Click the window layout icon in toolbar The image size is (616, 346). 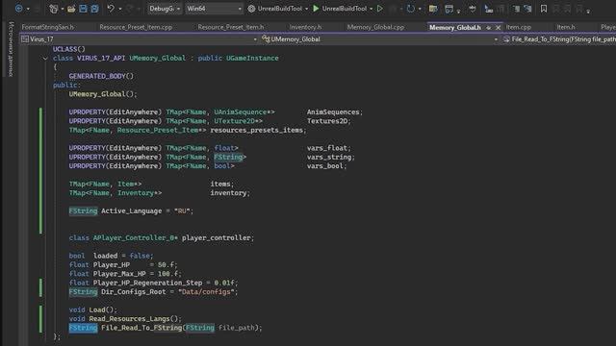(x=449, y=9)
